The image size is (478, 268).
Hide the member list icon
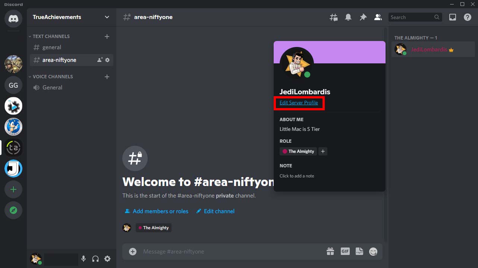(378, 17)
